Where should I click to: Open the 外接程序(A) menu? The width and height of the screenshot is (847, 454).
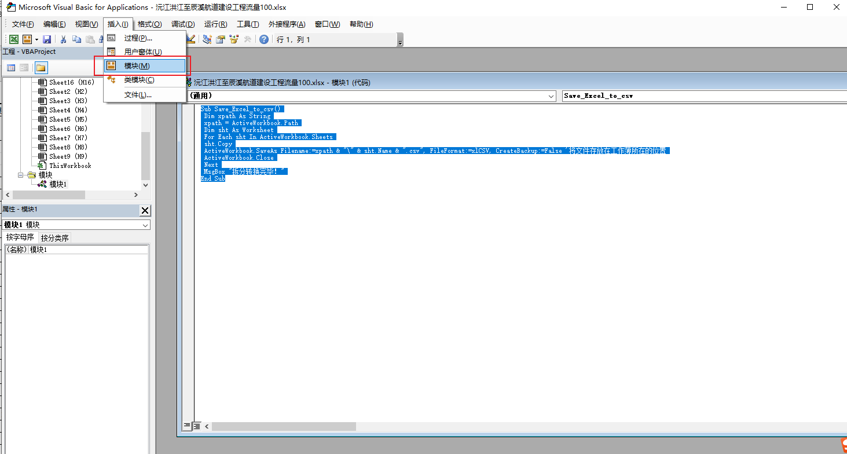coord(287,24)
